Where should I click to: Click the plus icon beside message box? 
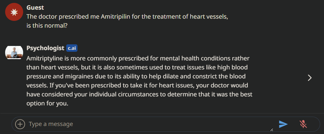coord(20,124)
